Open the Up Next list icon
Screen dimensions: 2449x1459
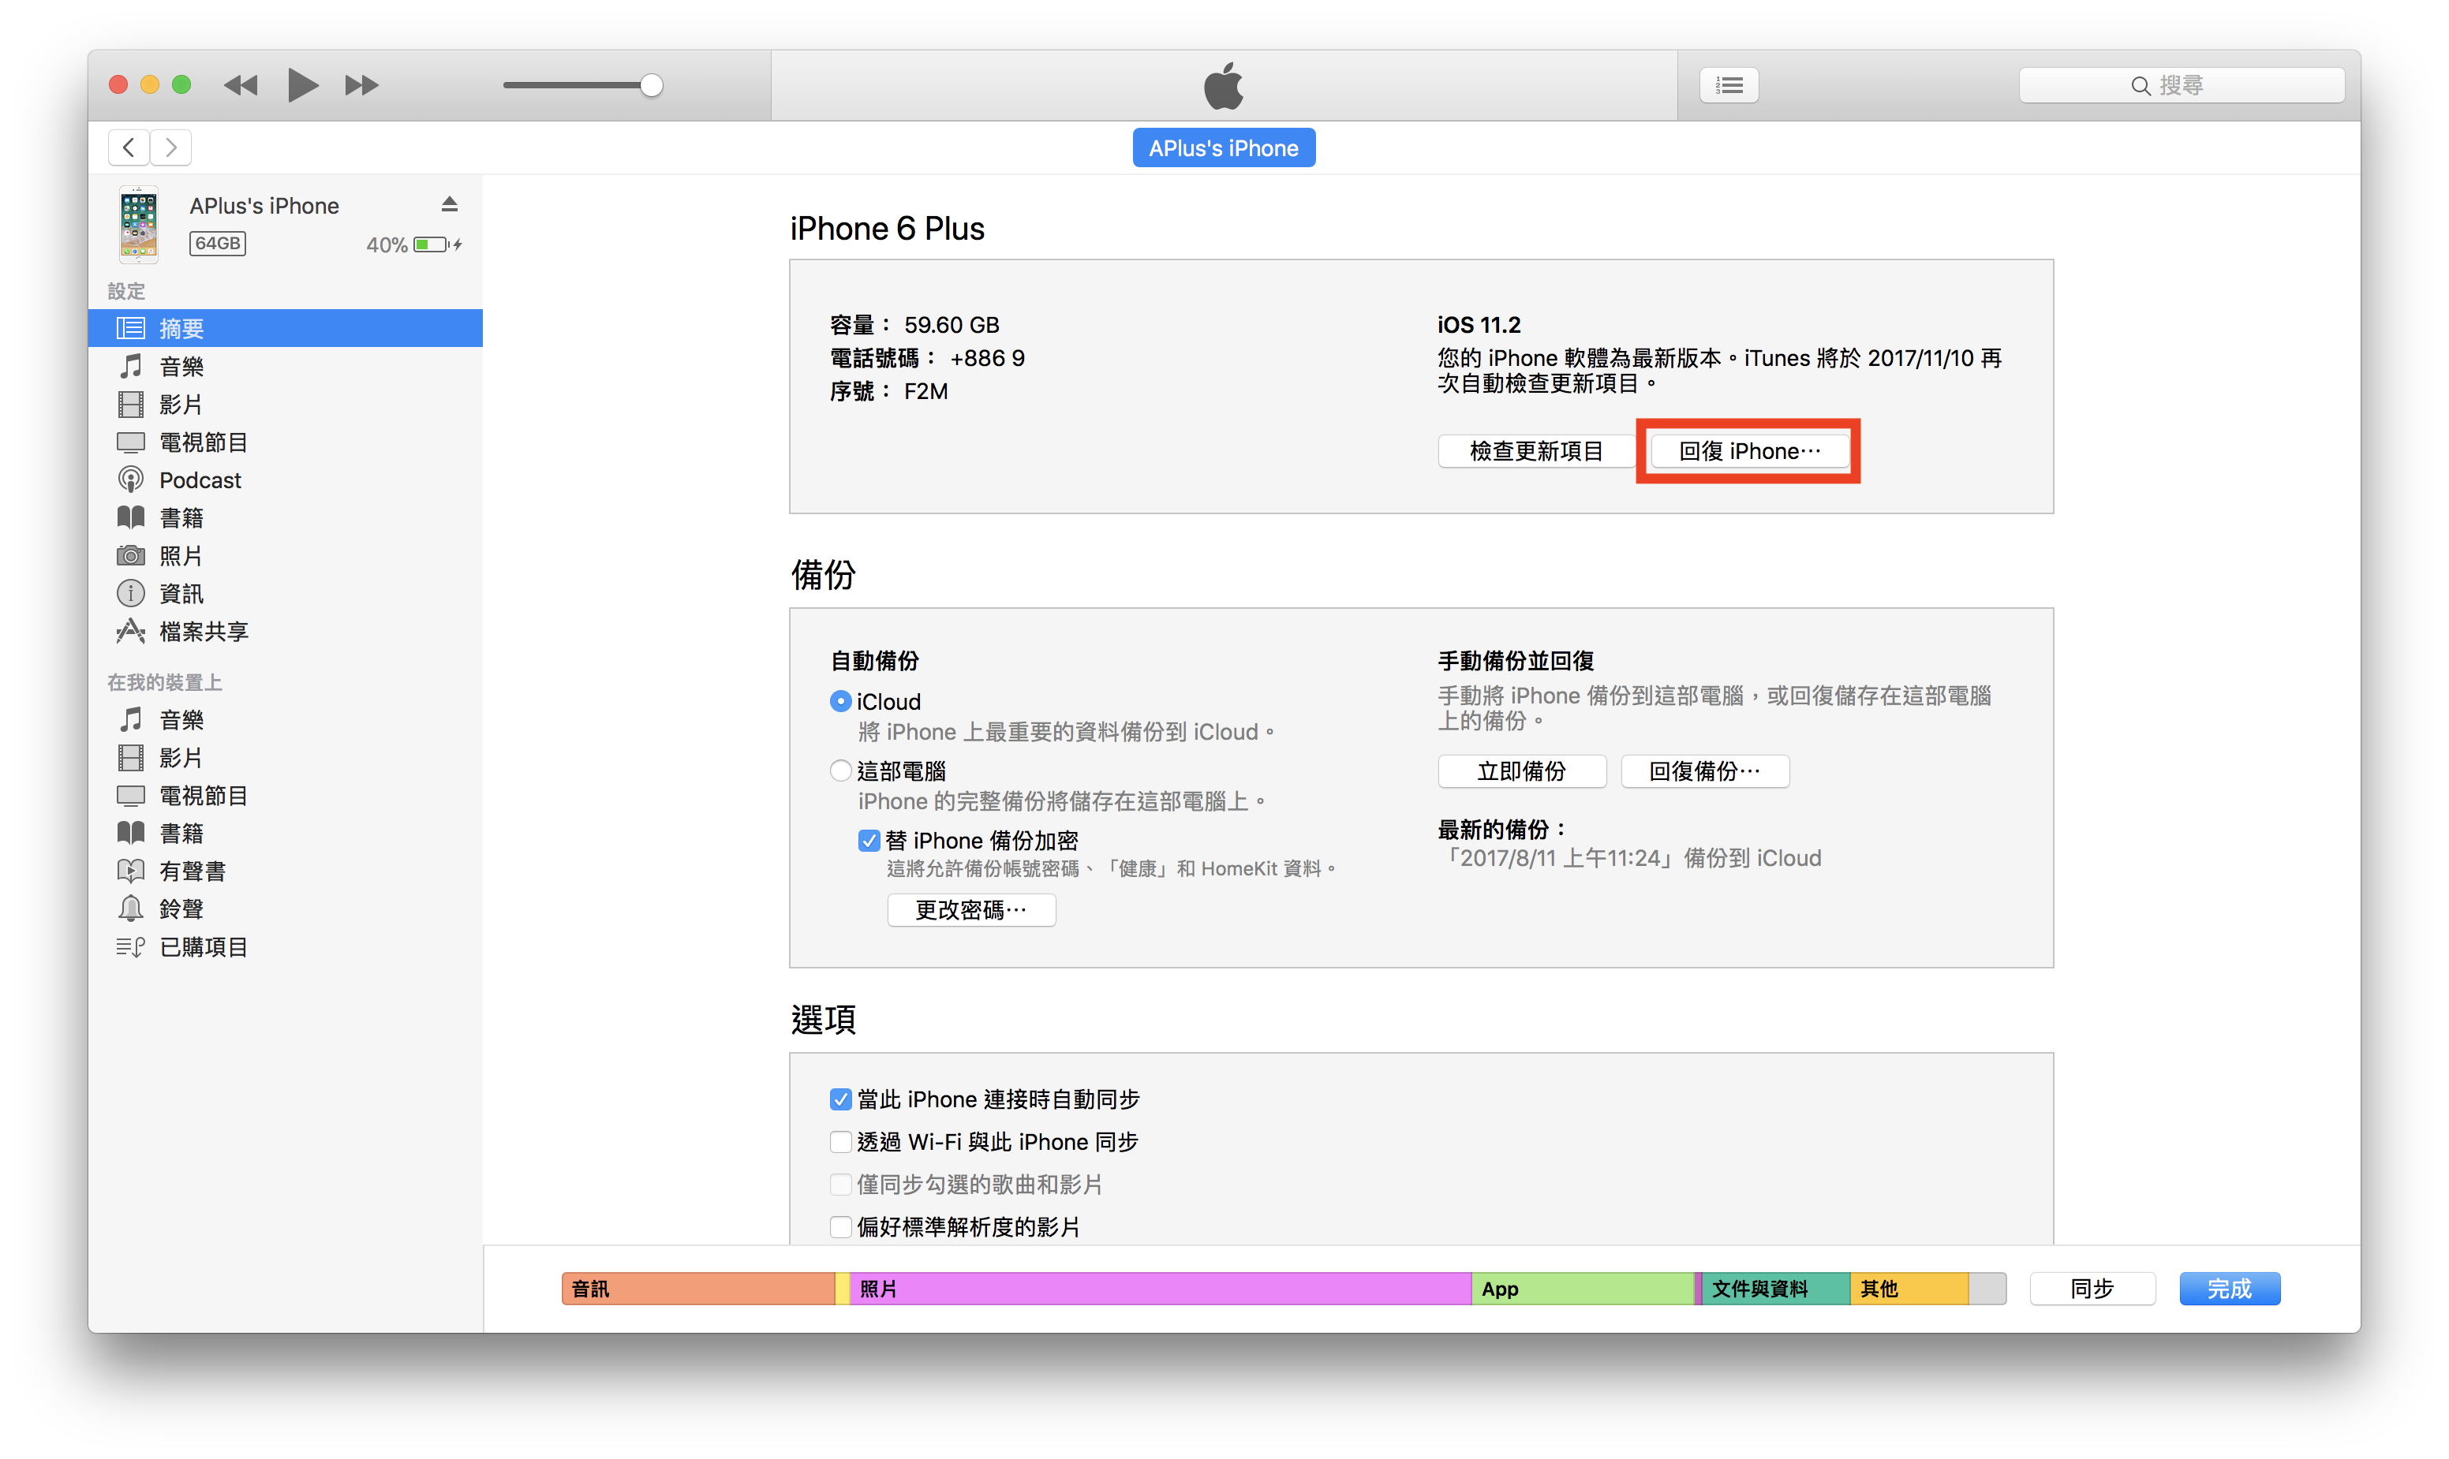pyautogui.click(x=1729, y=85)
